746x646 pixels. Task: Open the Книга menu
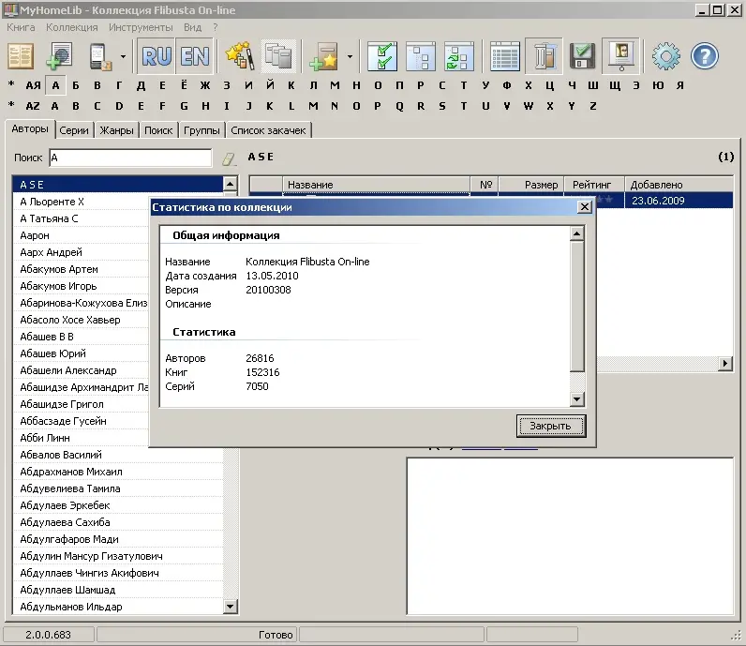[x=21, y=27]
